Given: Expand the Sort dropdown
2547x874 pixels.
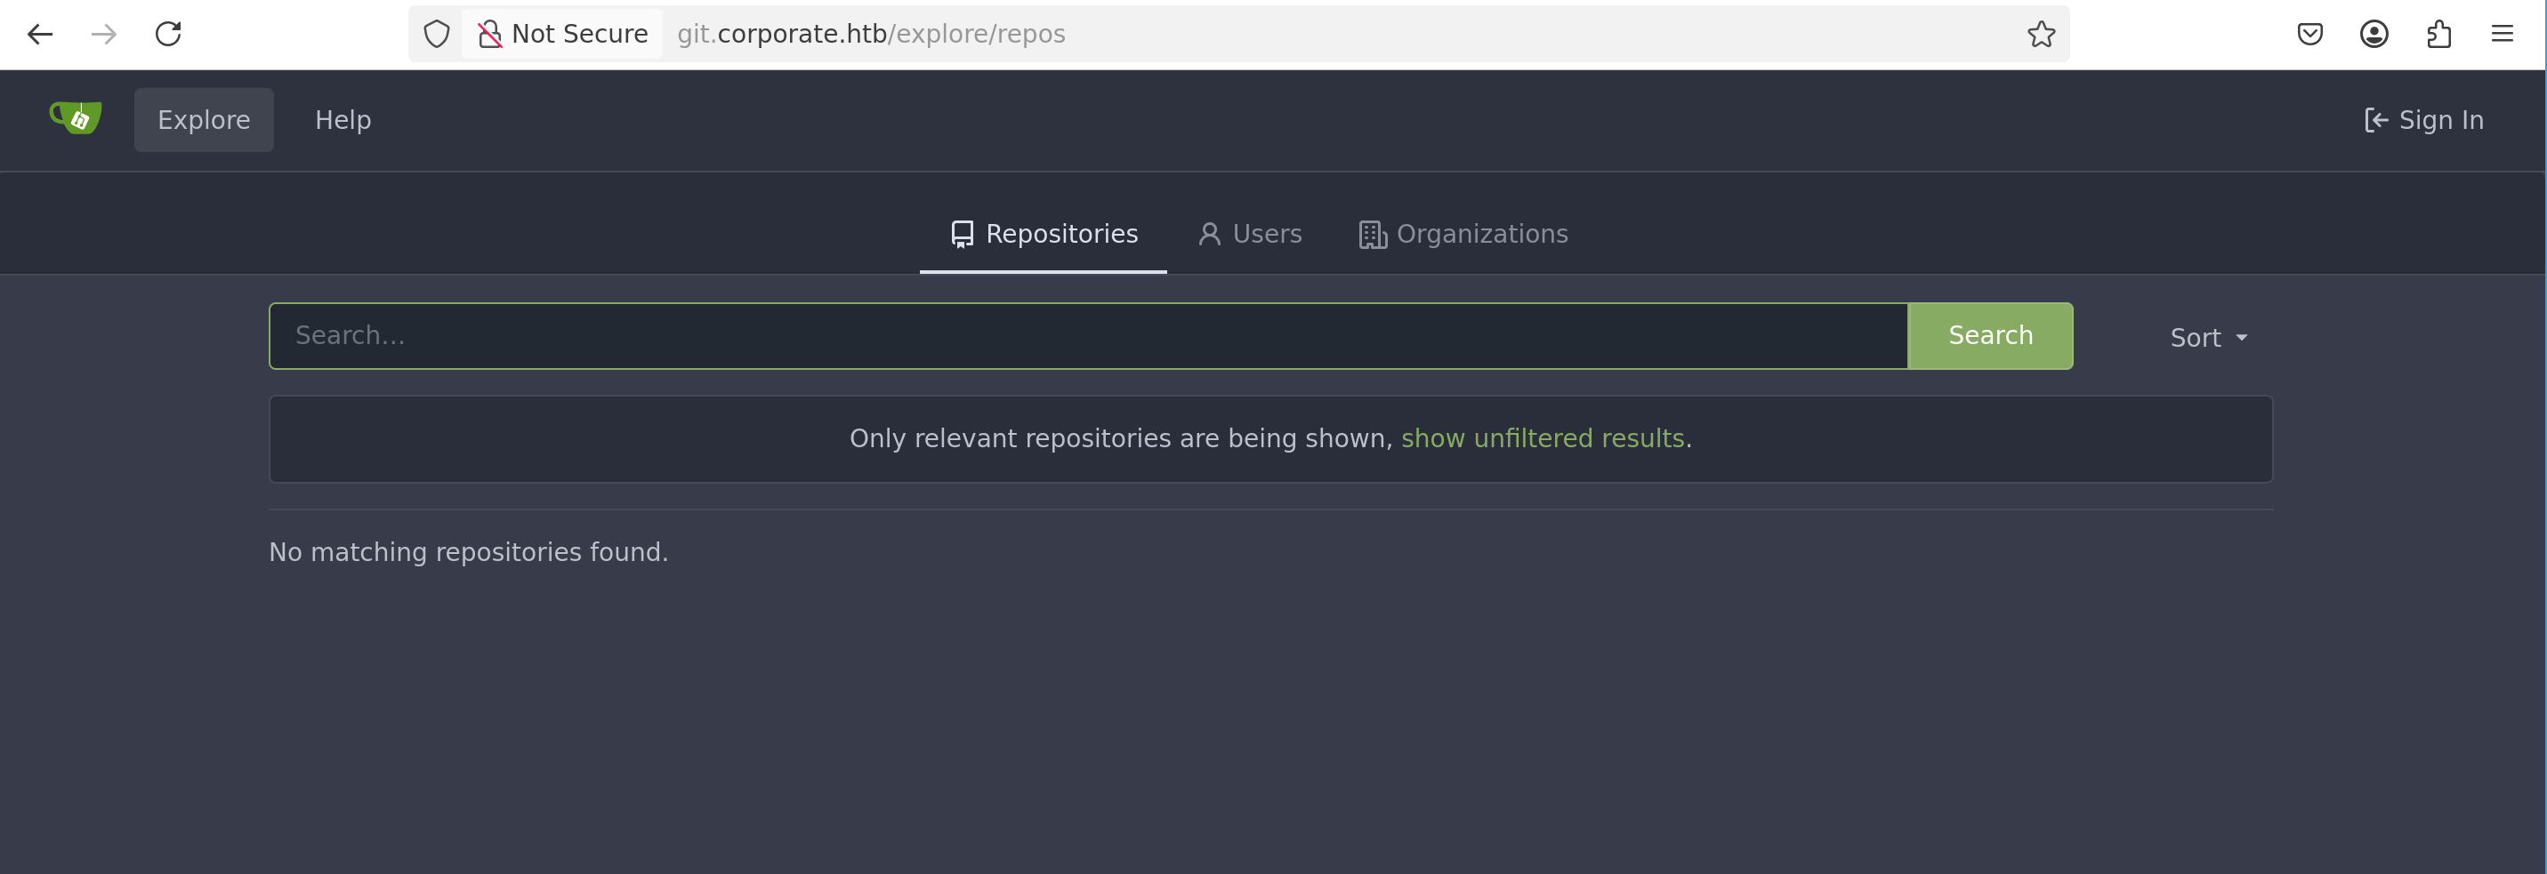Looking at the screenshot, I should pyautogui.click(x=2208, y=338).
